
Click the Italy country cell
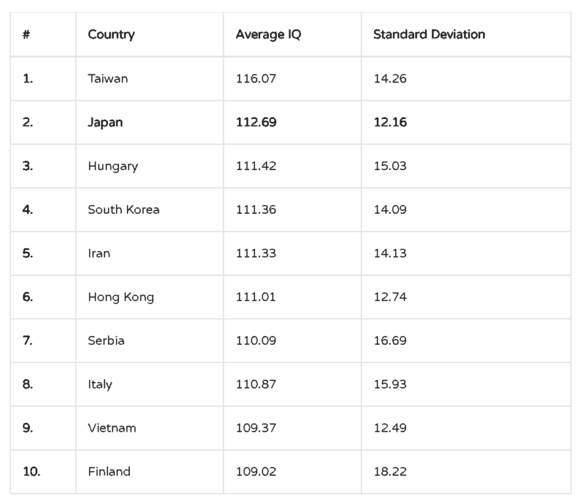pyautogui.click(x=100, y=384)
